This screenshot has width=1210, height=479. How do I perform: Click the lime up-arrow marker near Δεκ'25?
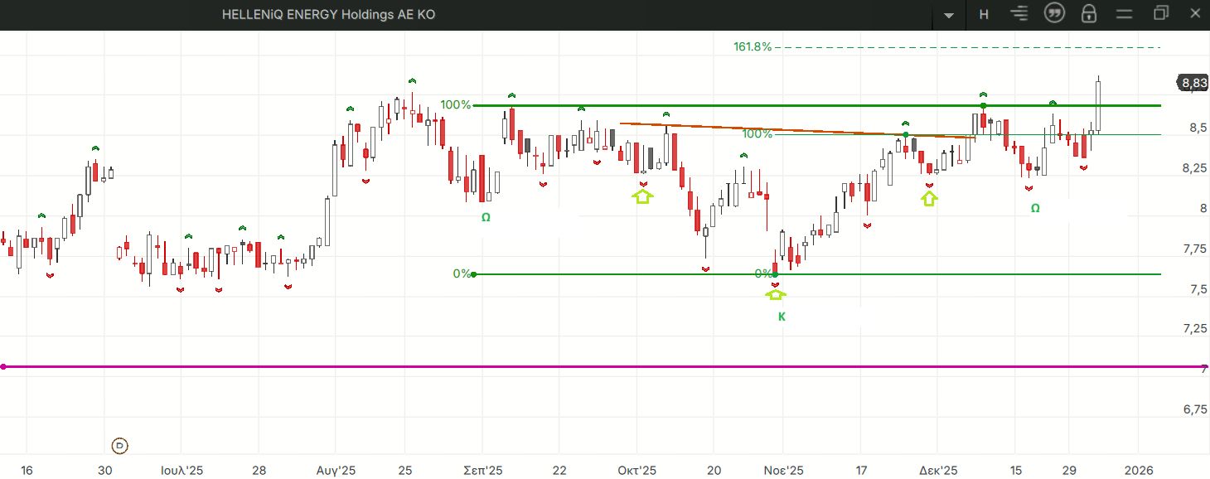(x=929, y=198)
